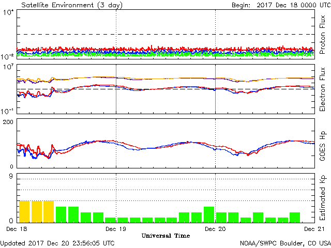Click the 'Dec 21' date label
The height and width of the screenshot is (248, 331).
[x=314, y=229]
